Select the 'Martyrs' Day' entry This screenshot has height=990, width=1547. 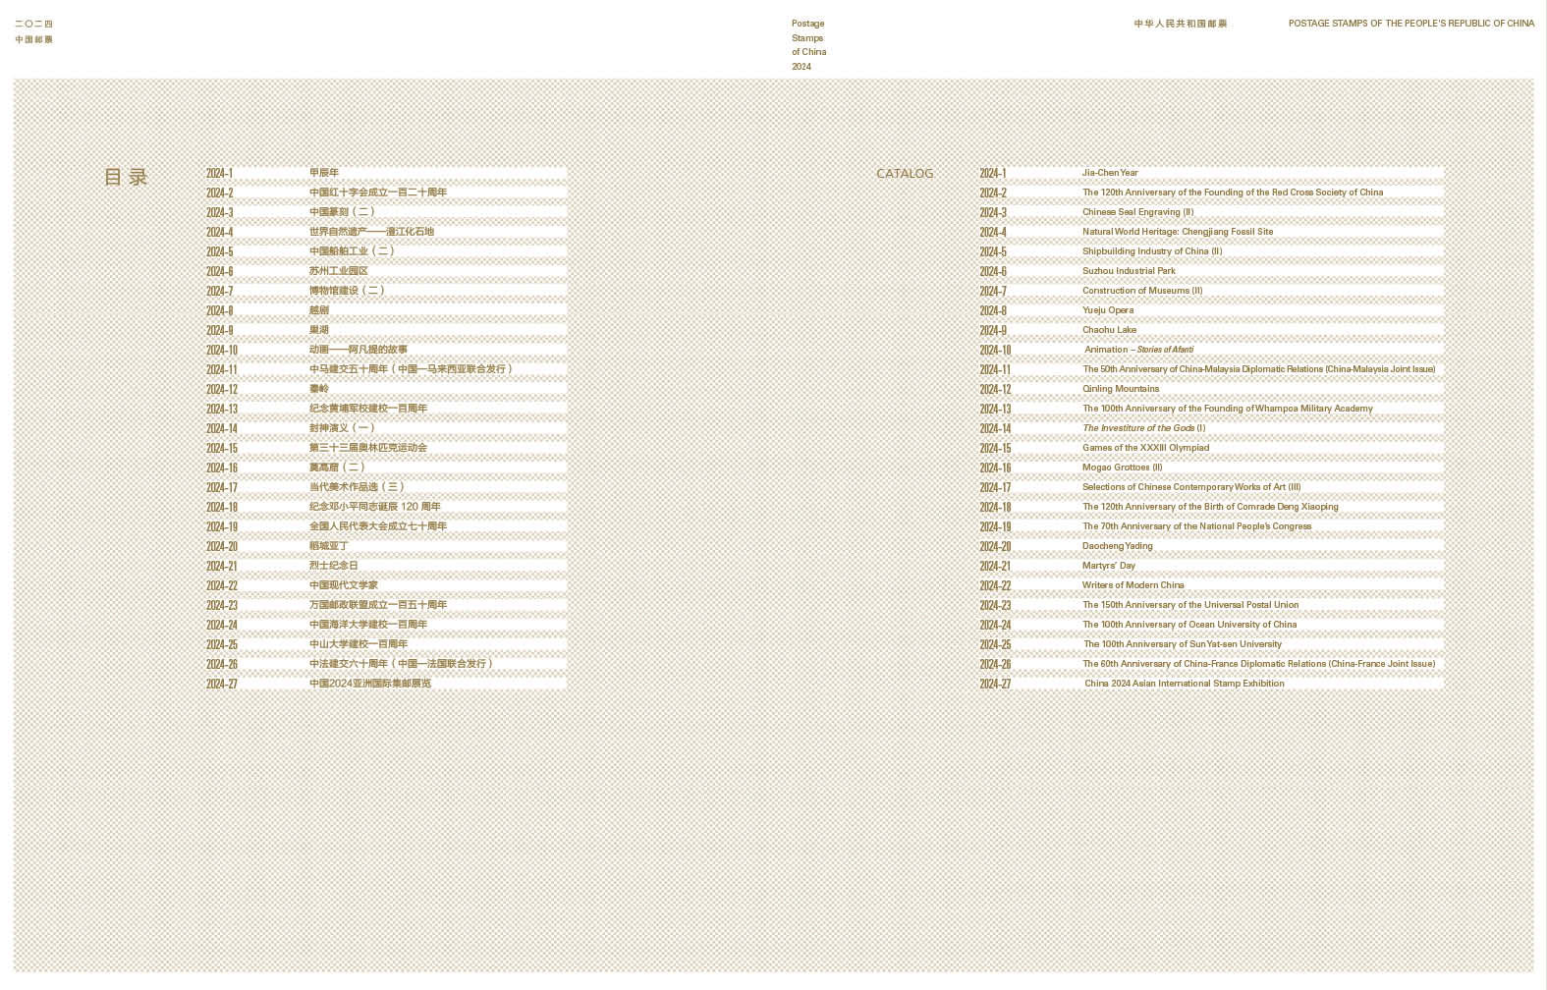click(x=1108, y=566)
